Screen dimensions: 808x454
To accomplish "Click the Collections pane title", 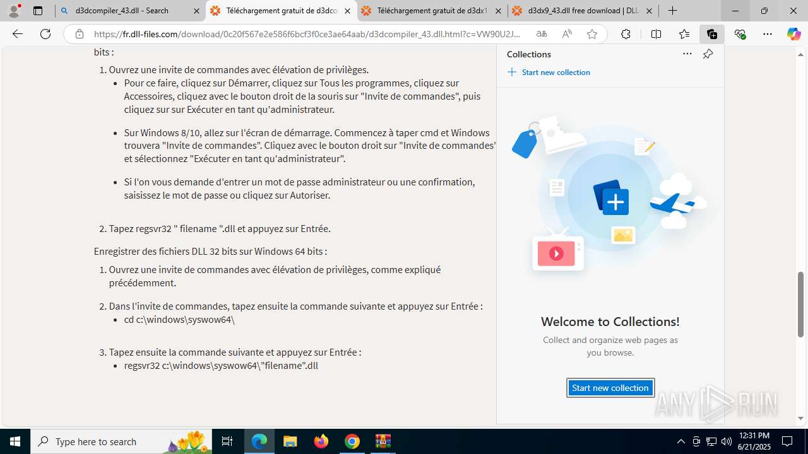I will 529,54.
